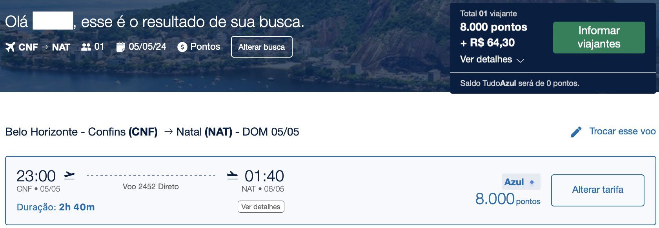Click the passengers icon next to 01
The height and width of the screenshot is (228, 659).
[x=86, y=47]
